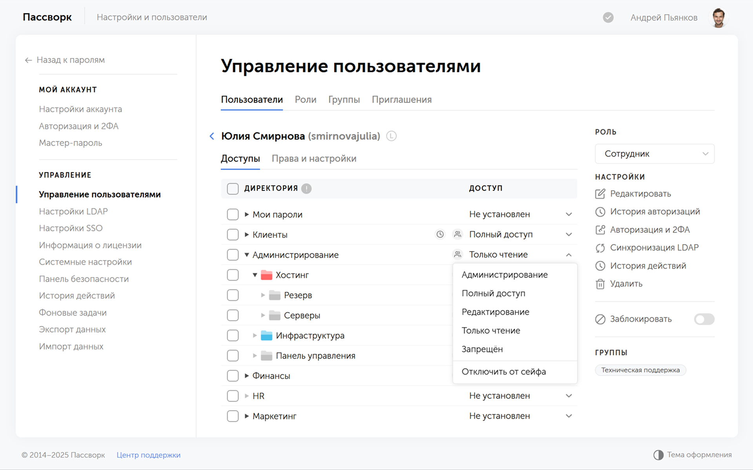Select Запрещён in the access menu
Image resolution: width=753 pixels, height=470 pixels.
(x=482, y=349)
